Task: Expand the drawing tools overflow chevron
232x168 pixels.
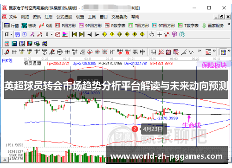Action: (x=200, y=51)
